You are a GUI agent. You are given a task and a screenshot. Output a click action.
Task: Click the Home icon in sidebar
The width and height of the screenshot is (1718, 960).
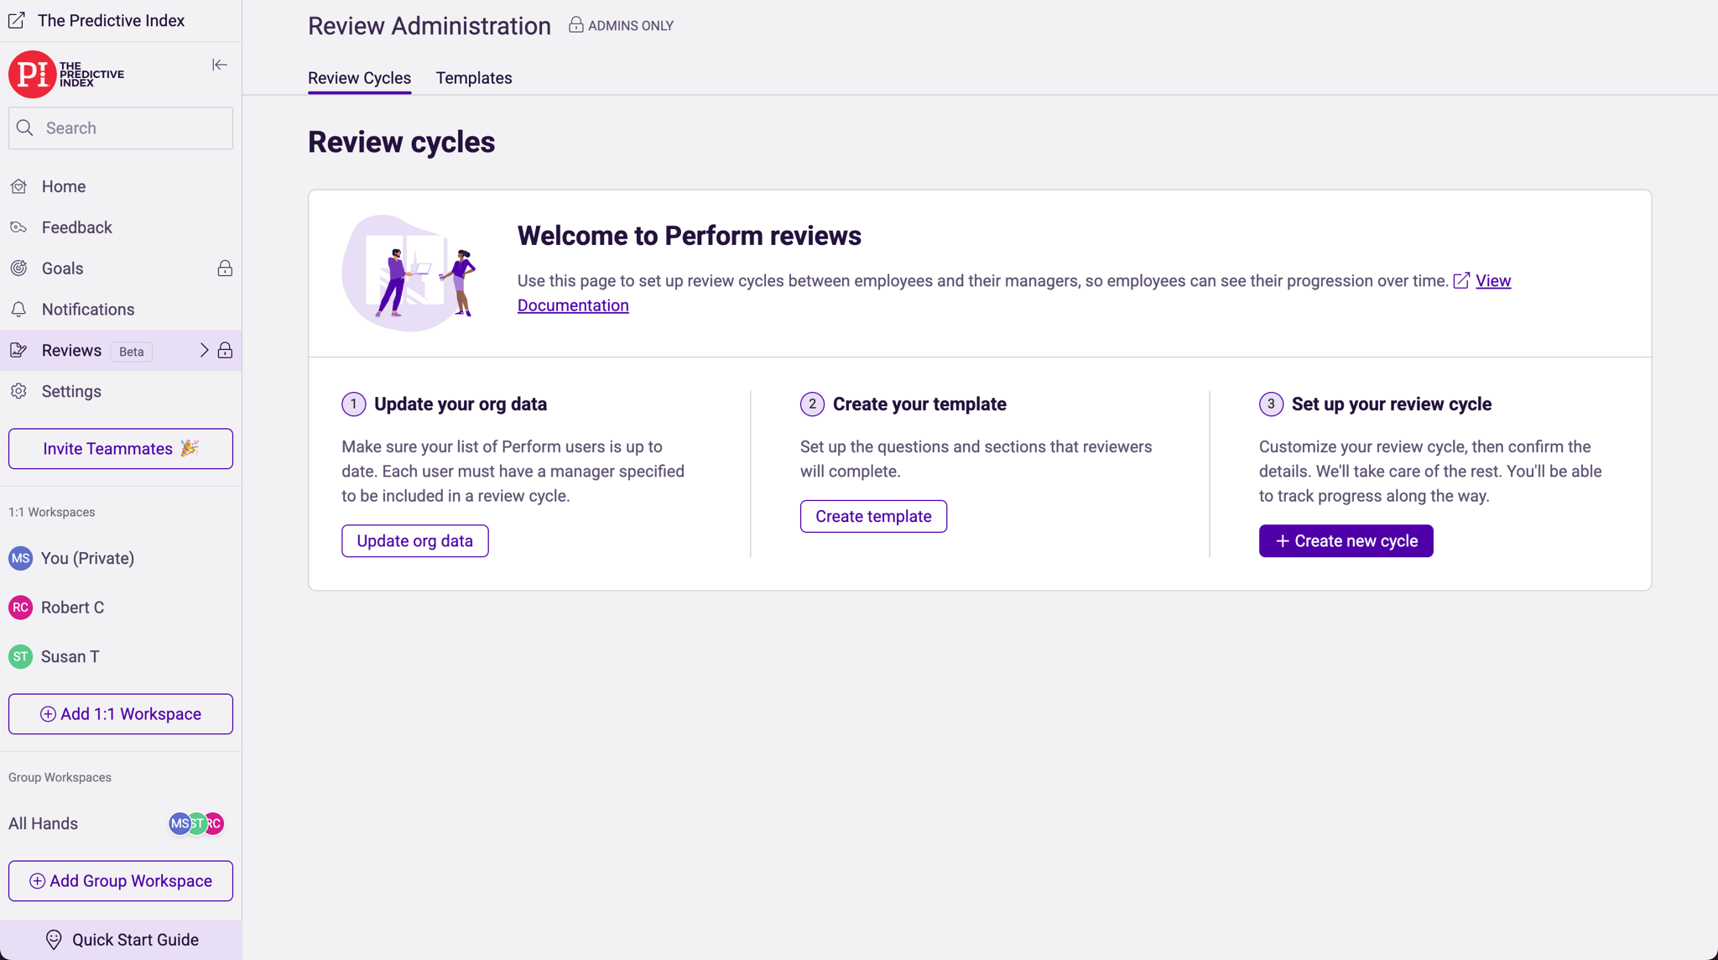18,186
